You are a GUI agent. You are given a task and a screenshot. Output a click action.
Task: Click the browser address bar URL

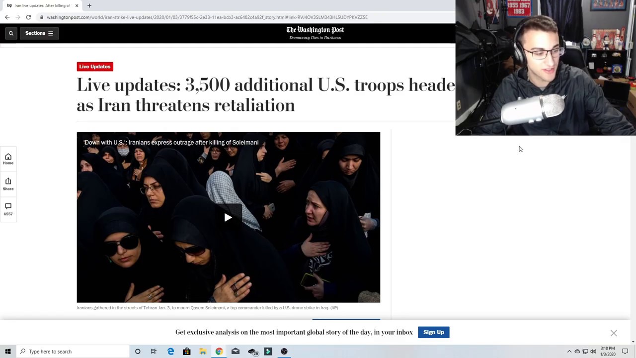207,17
